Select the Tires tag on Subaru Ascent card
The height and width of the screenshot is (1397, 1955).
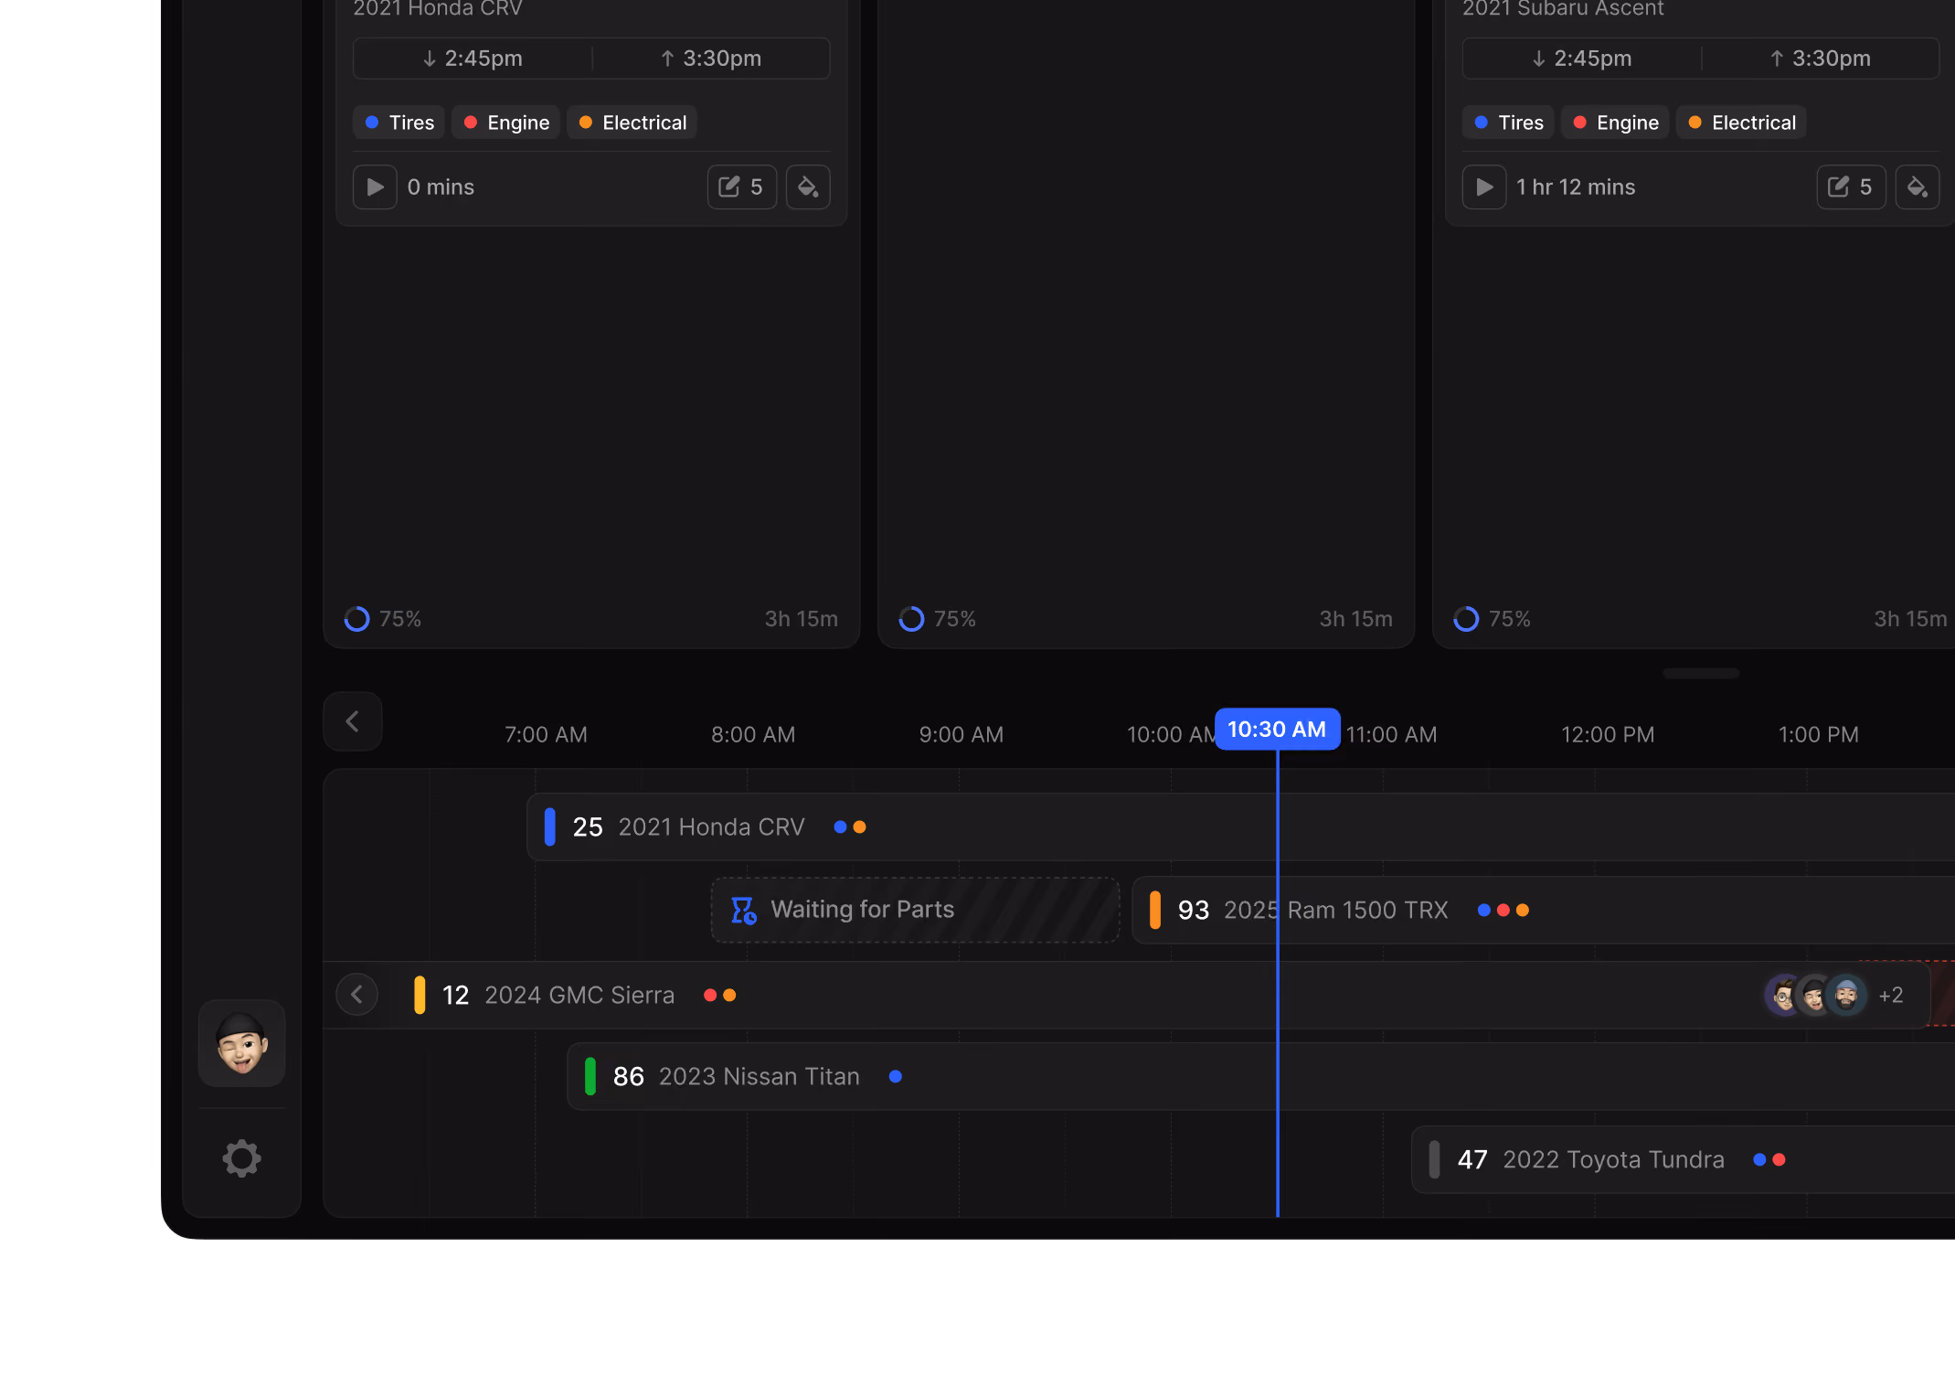click(x=1509, y=123)
